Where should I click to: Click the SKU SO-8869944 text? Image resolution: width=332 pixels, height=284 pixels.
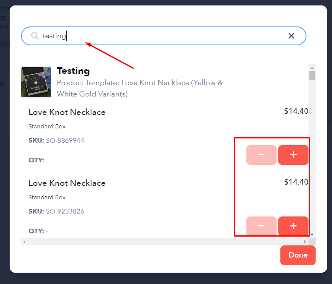point(56,140)
